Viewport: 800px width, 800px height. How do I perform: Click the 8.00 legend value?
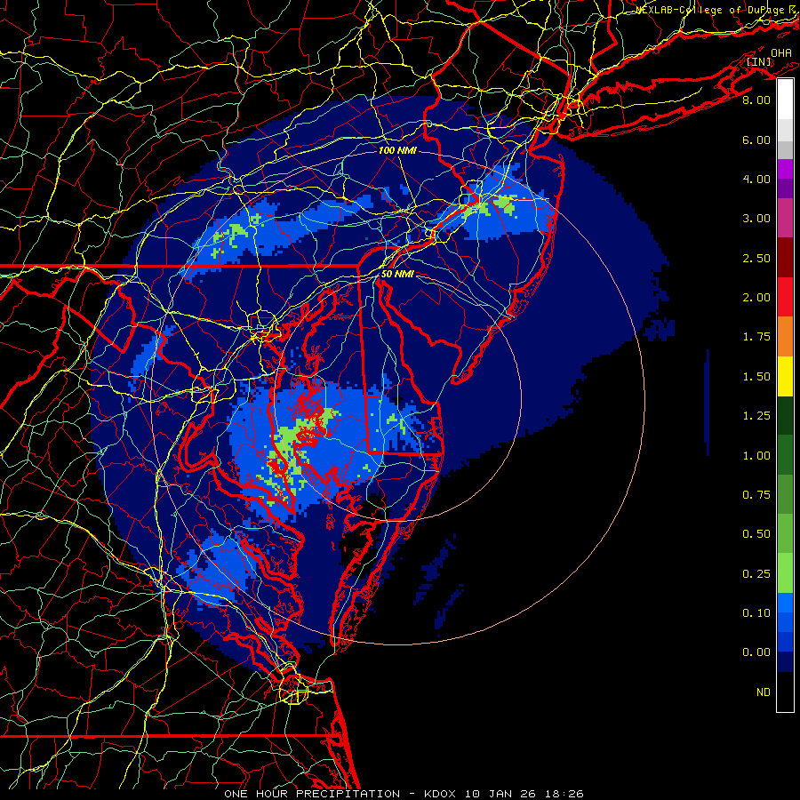[x=756, y=100]
